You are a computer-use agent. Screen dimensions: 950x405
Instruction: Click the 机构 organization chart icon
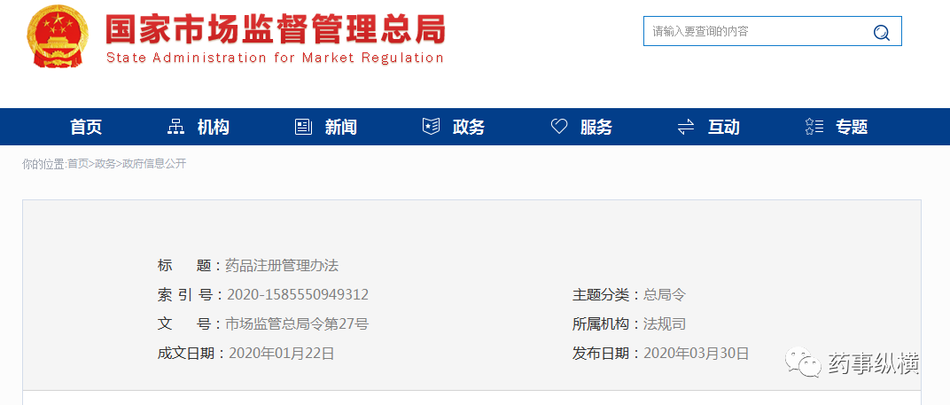175,127
